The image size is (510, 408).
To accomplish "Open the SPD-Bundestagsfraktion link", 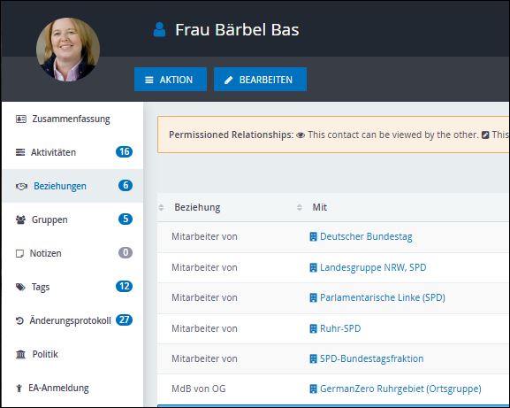I will pos(371,358).
